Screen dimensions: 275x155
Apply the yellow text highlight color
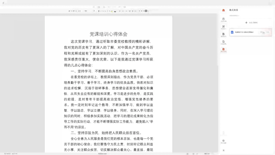point(112,11)
